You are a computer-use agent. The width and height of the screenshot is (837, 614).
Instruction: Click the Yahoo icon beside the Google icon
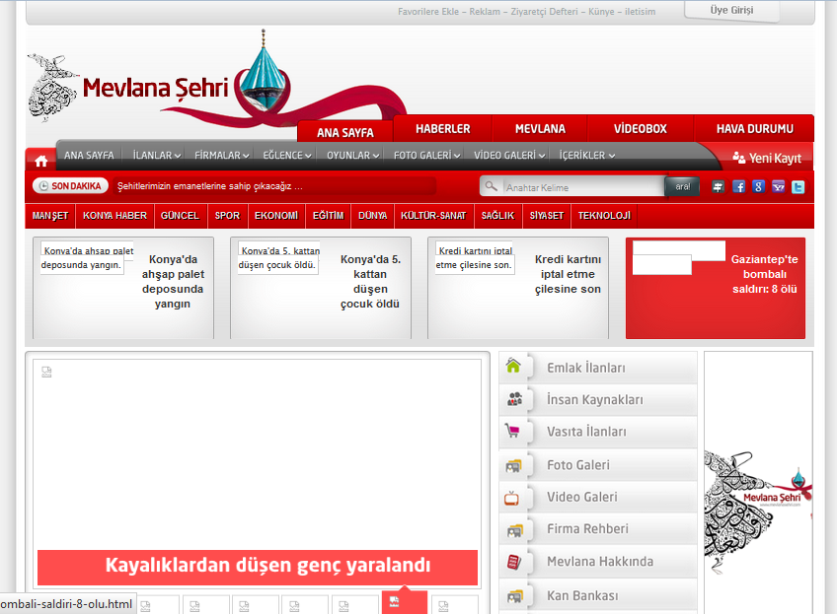779,186
